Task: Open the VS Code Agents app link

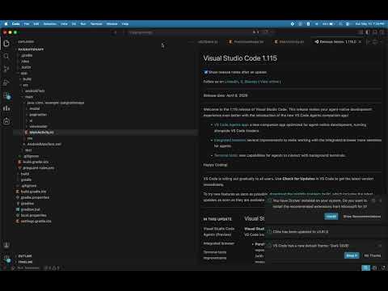Action: click(x=231, y=124)
